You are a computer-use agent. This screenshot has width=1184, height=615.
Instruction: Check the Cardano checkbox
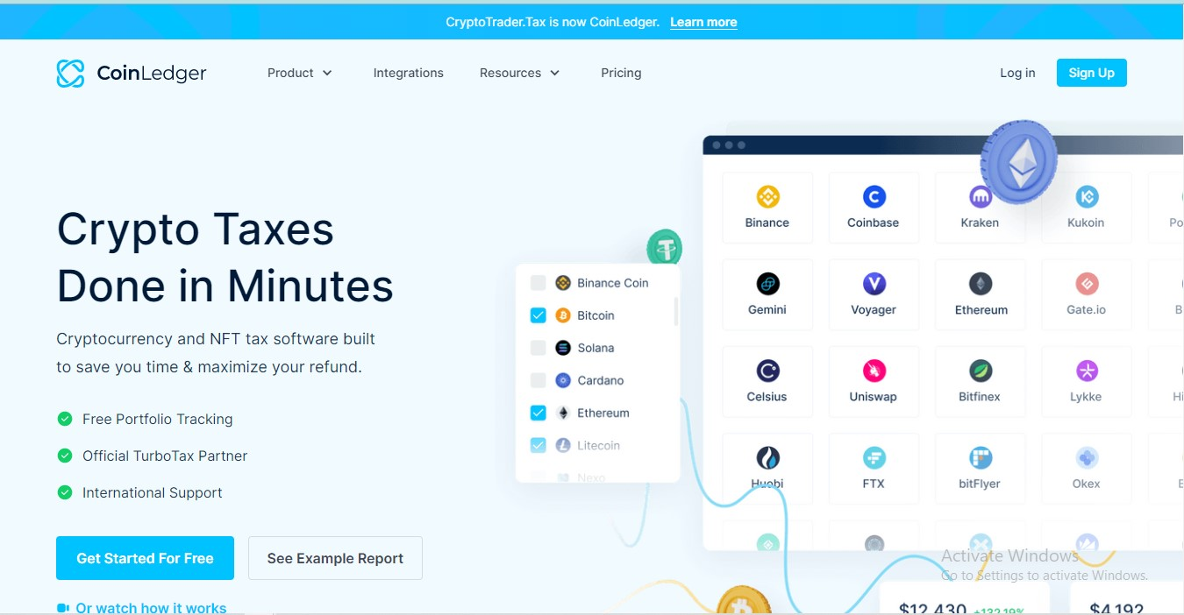(x=538, y=380)
